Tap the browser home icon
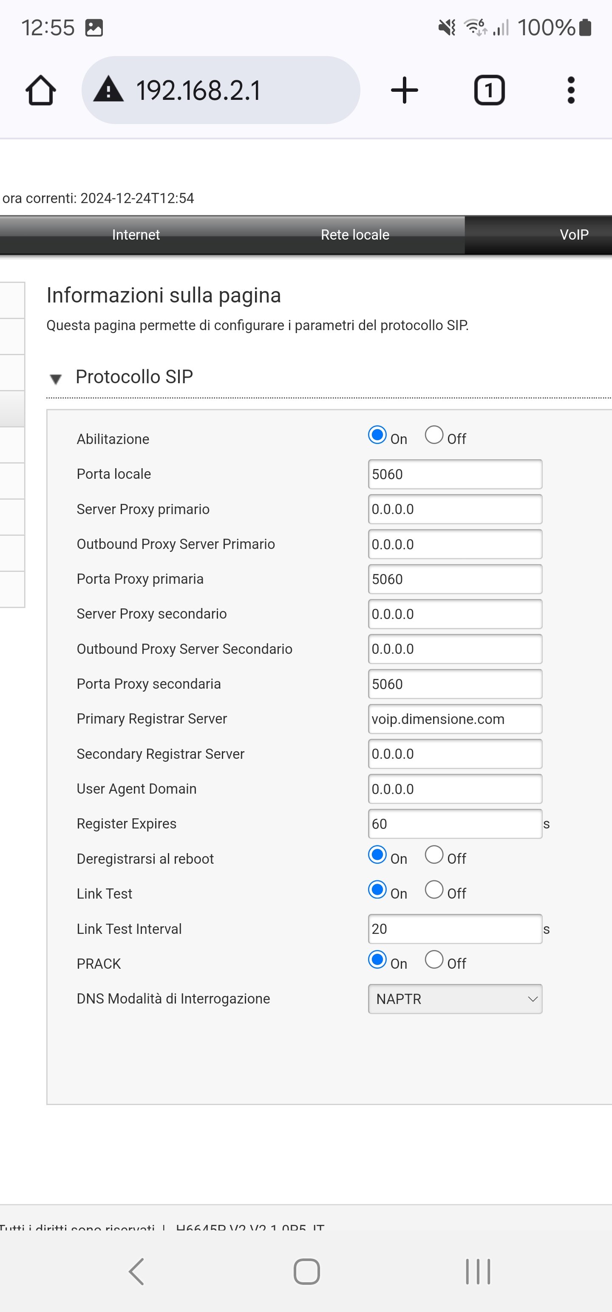This screenshot has width=612, height=1312. (41, 90)
